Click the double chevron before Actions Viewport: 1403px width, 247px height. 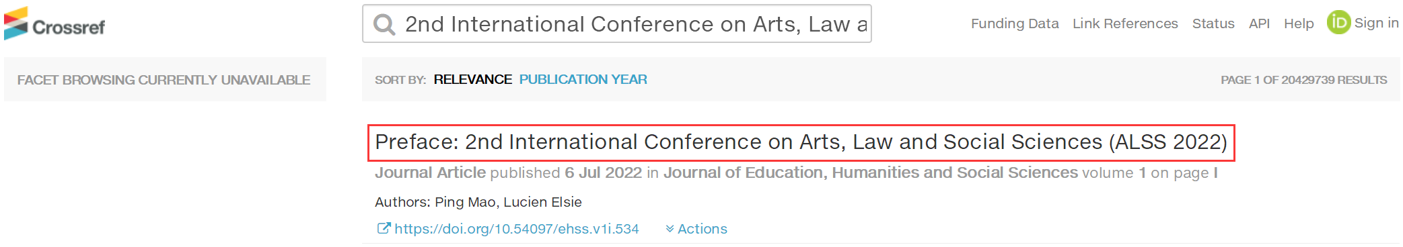[x=670, y=229]
